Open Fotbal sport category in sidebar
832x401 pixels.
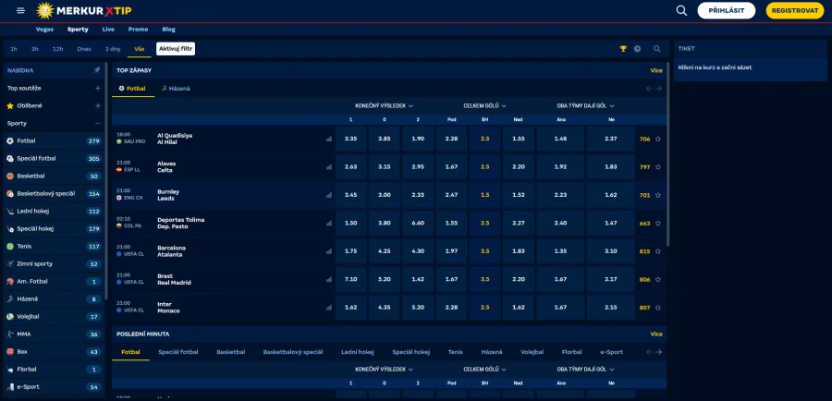[54, 141]
